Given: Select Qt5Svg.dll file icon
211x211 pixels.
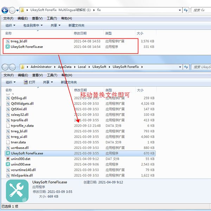Looking at the screenshot, I should pos(8,98).
